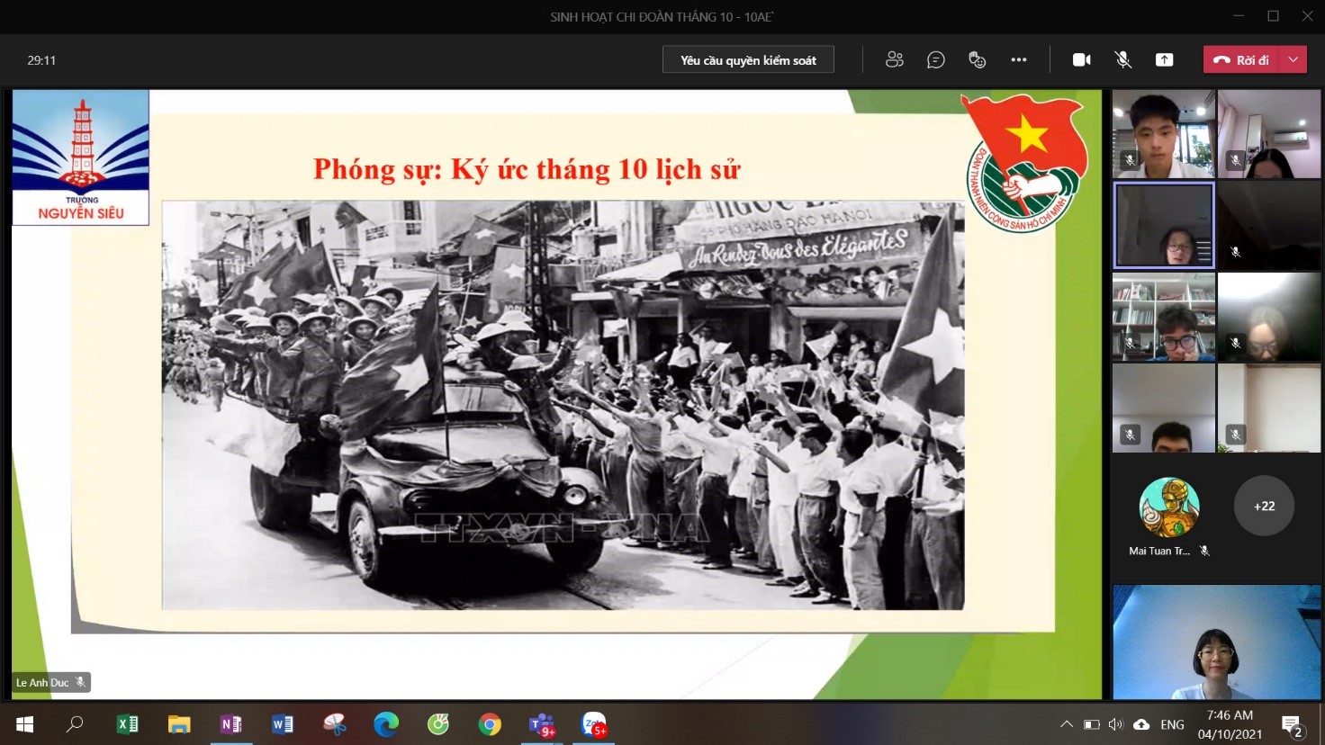Open OneDrive from the system tray
This screenshot has width=1325, height=745.
(x=1140, y=724)
